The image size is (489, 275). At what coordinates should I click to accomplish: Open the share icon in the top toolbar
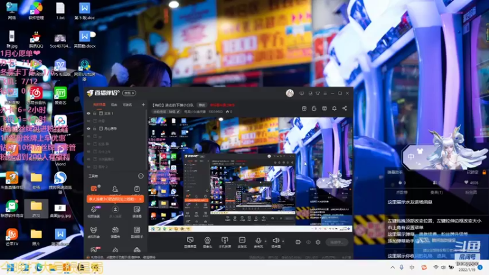pos(344,108)
